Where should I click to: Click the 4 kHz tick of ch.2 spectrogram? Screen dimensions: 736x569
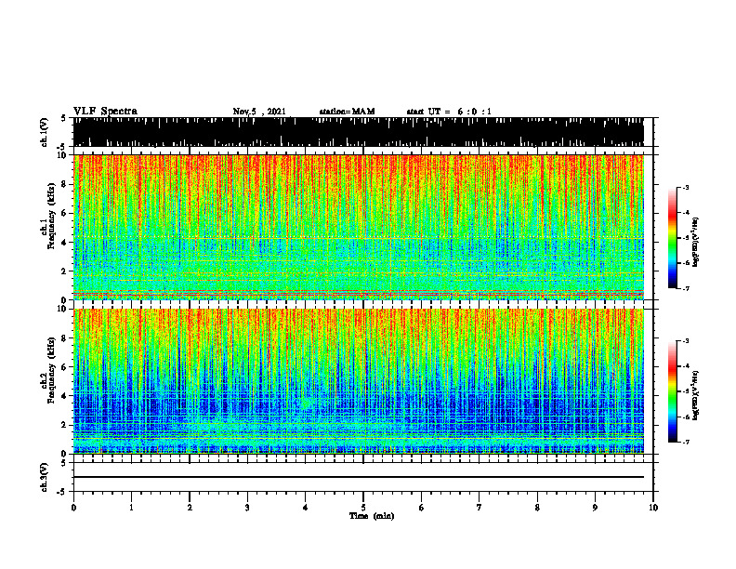(x=65, y=396)
